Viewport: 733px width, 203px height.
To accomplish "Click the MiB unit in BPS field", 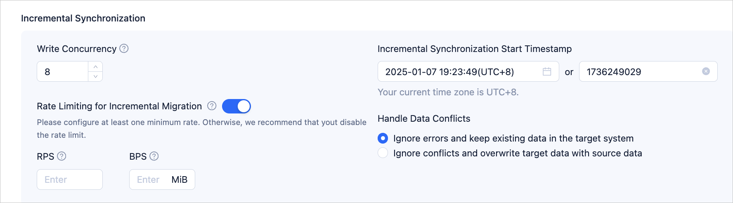I will (180, 179).
